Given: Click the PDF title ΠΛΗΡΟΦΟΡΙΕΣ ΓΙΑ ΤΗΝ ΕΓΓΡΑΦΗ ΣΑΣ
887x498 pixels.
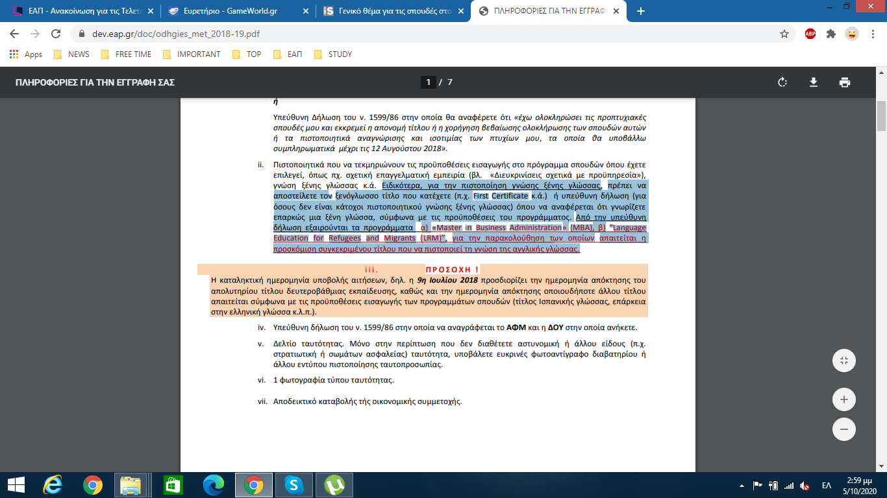Looking at the screenshot, I should coord(95,82).
